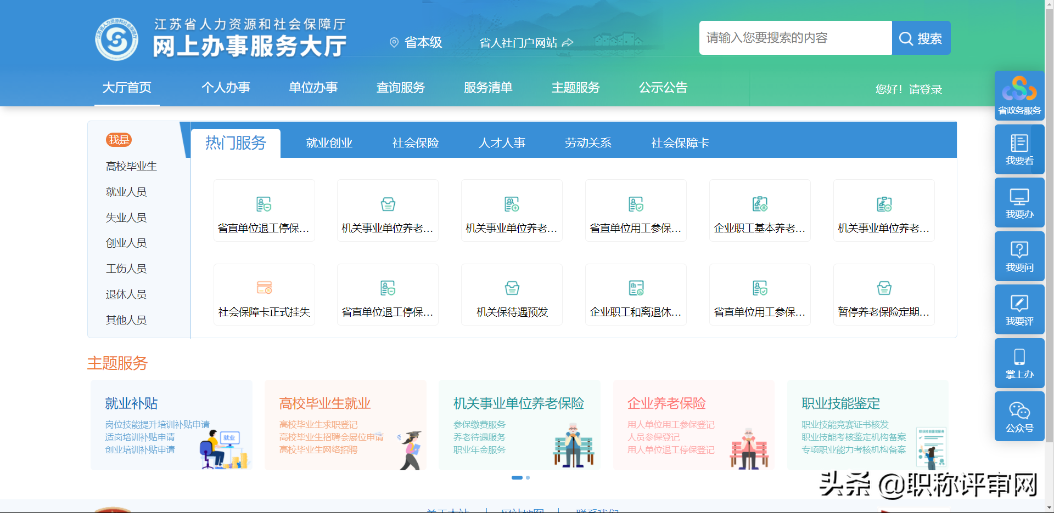The width and height of the screenshot is (1054, 513).
Task: Select the second carousel page indicator dot
Action: [x=528, y=477]
